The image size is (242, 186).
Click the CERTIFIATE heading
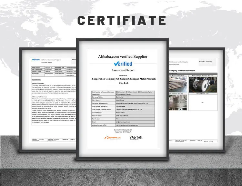pos(122,20)
